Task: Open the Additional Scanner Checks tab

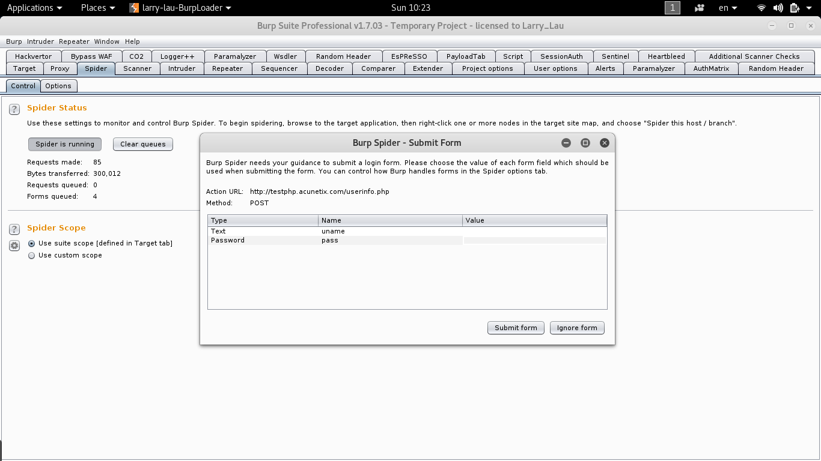Action: [754, 56]
